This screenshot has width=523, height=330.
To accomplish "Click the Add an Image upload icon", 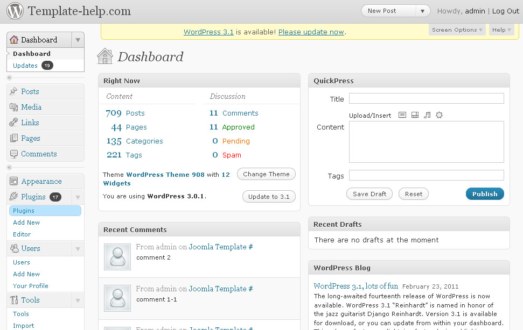I will [402, 115].
